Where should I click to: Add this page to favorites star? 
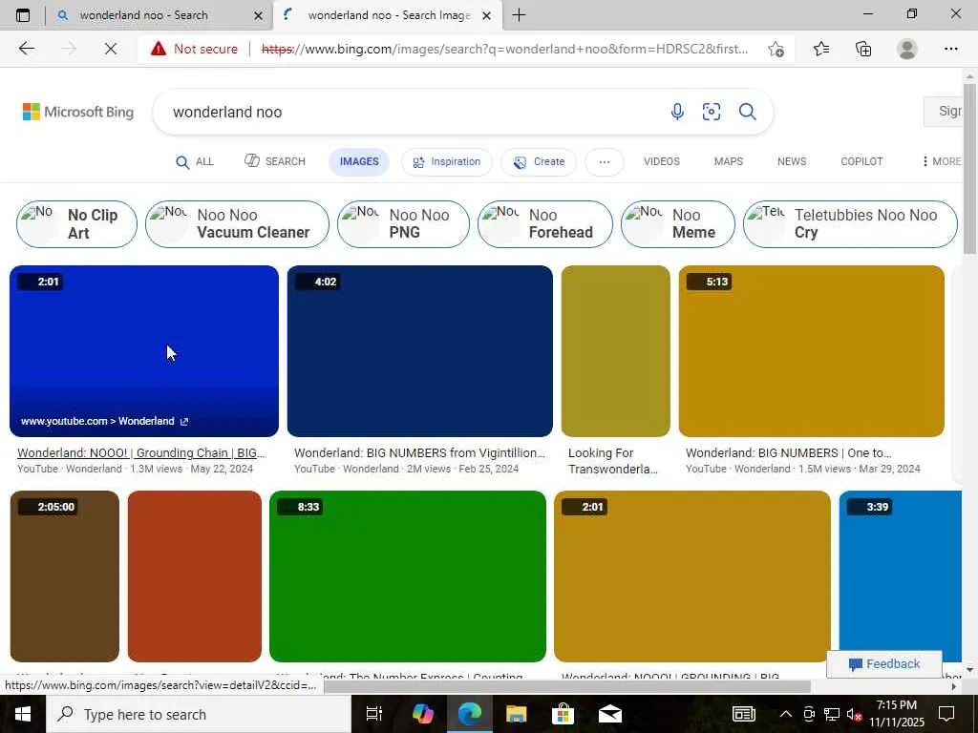click(x=776, y=49)
